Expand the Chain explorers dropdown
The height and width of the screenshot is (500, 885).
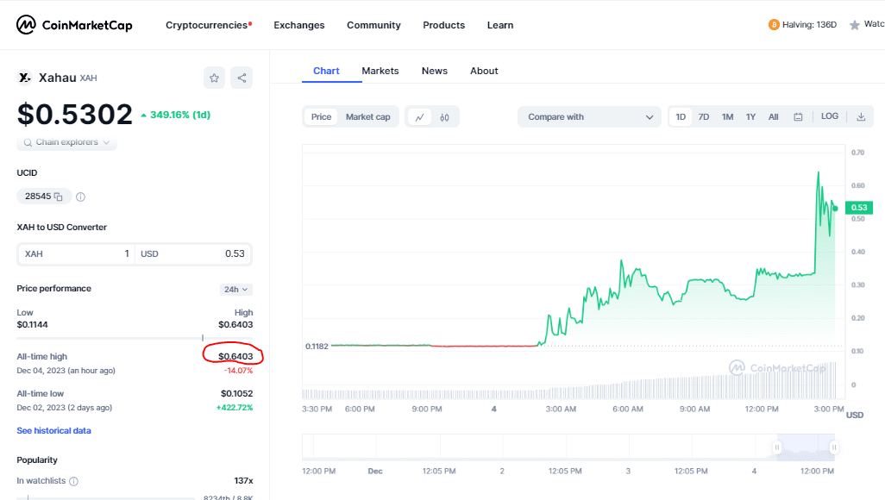(67, 142)
